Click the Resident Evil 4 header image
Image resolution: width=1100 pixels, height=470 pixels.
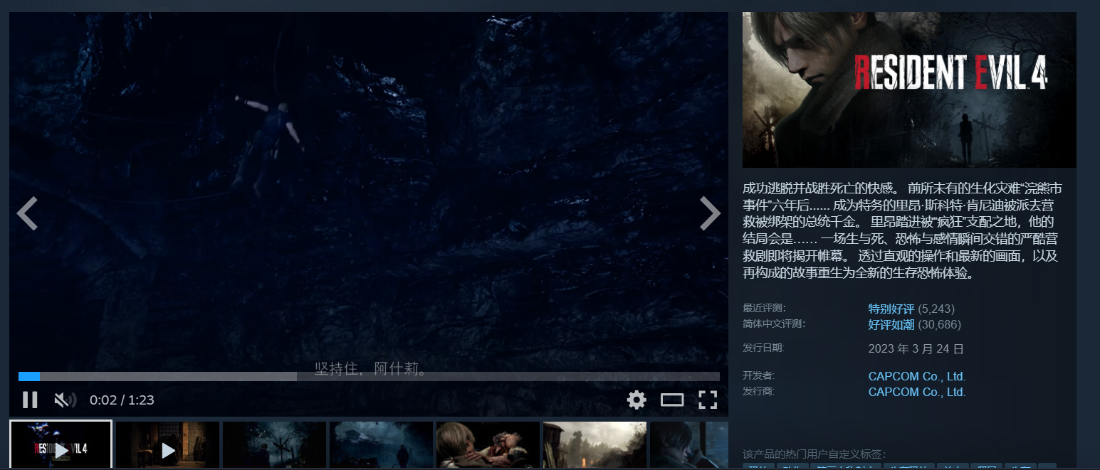point(909,90)
